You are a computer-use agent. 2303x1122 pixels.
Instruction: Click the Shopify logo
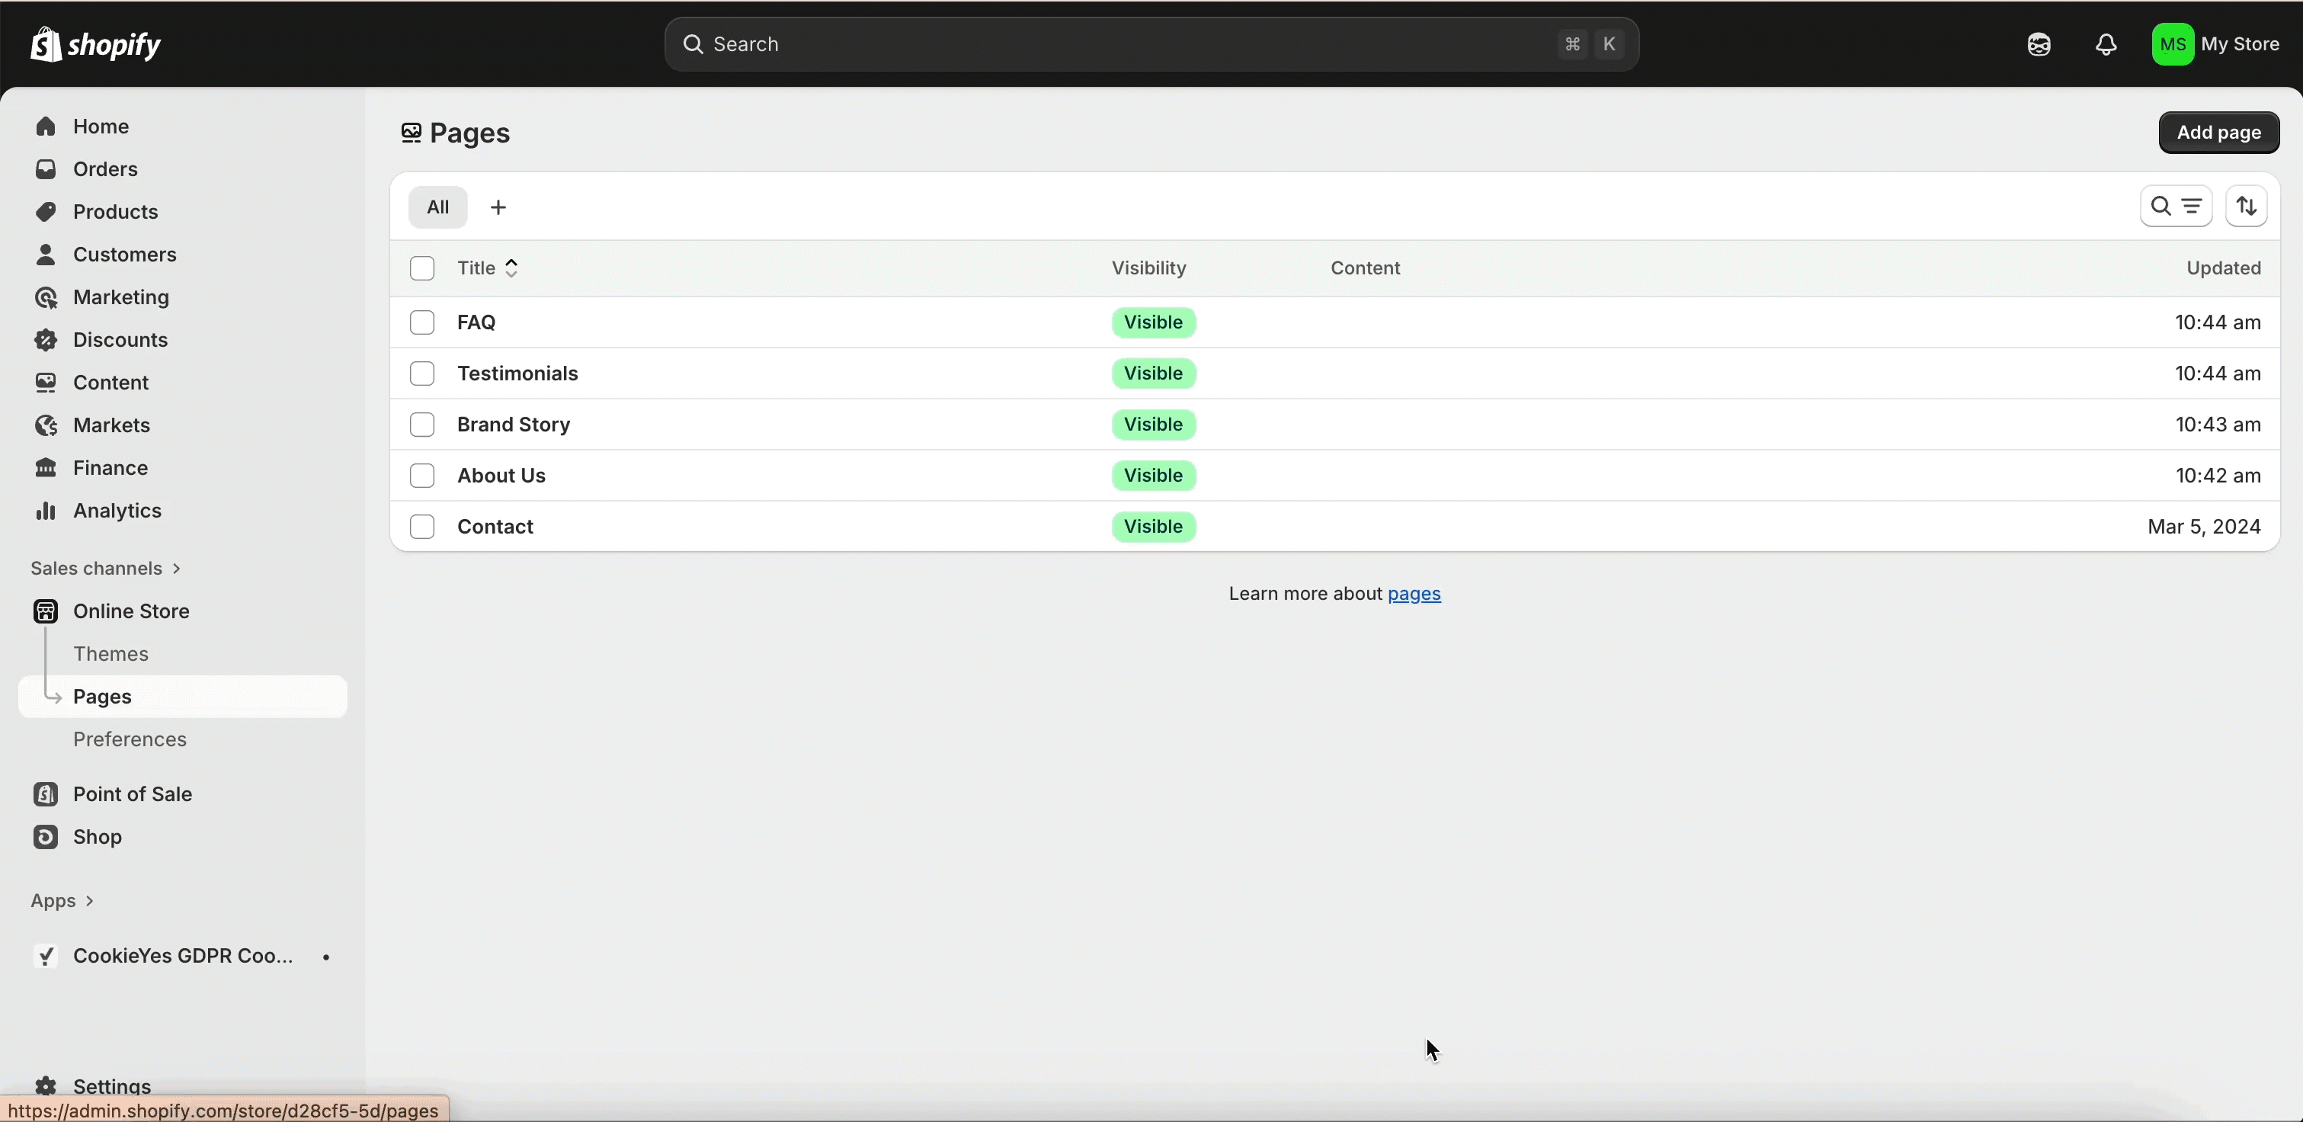pos(96,43)
